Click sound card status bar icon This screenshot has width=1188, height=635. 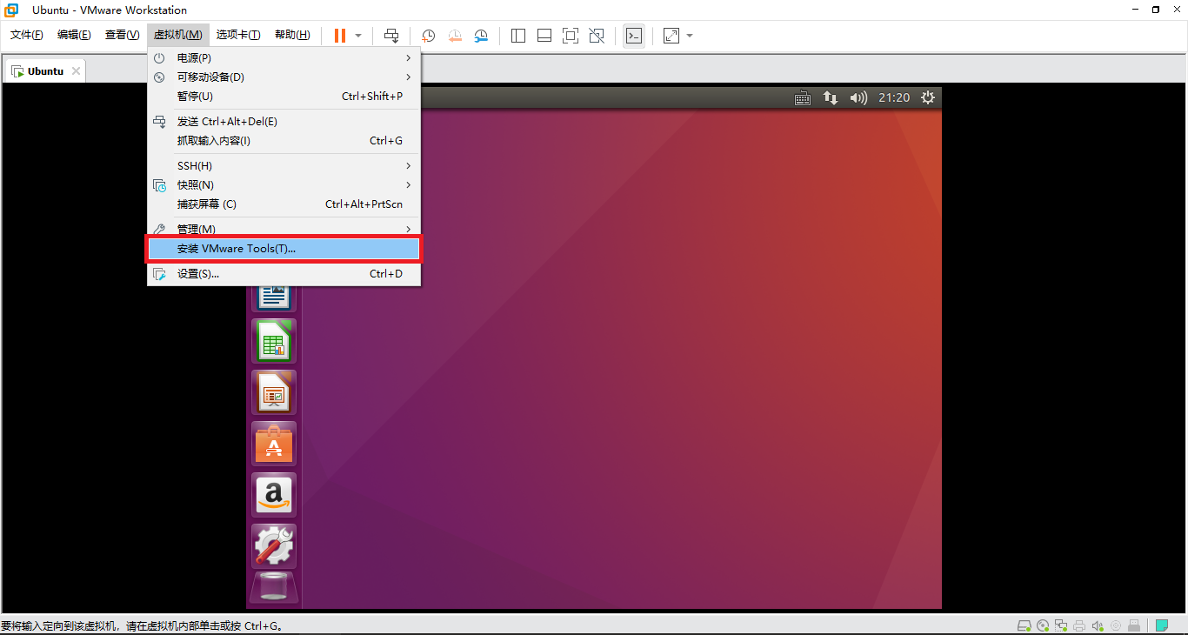click(x=1098, y=625)
